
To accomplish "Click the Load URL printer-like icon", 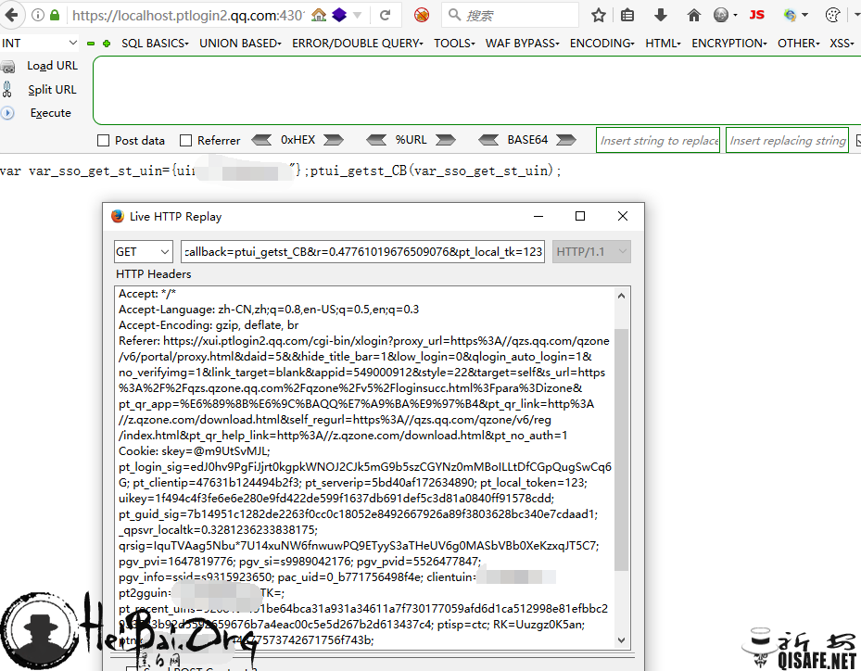I will point(7,67).
